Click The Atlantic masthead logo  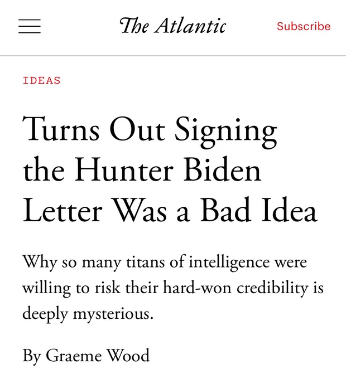click(172, 26)
